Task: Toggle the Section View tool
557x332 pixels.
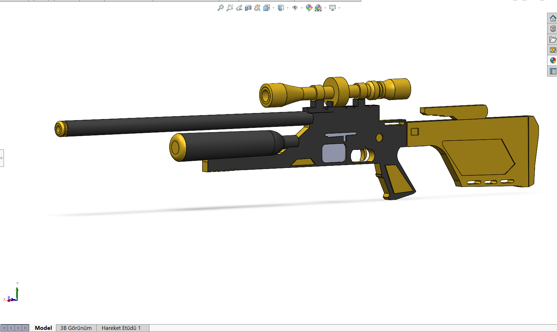Action: [x=248, y=8]
